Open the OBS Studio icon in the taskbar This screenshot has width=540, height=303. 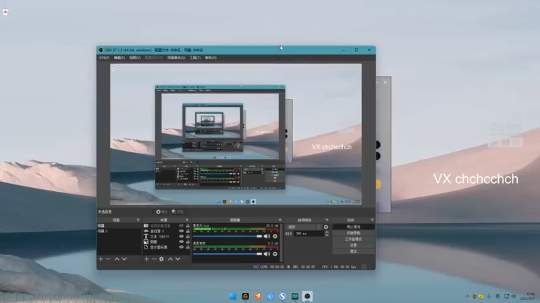(307, 296)
